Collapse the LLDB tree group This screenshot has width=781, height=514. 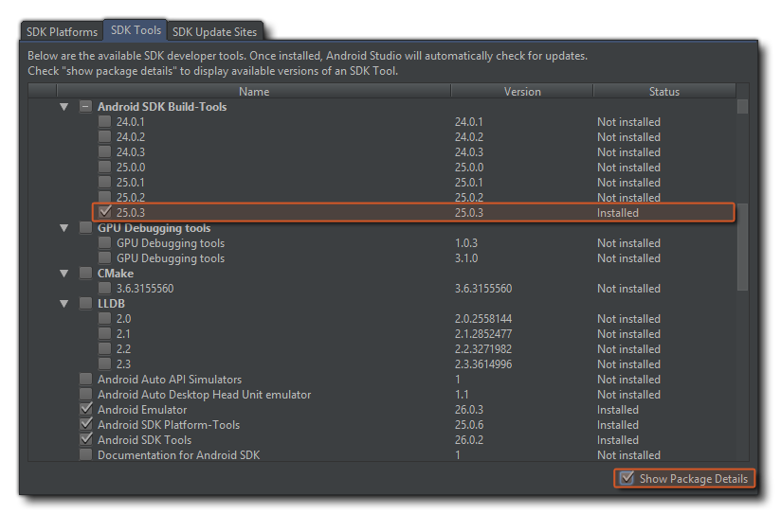pos(64,304)
